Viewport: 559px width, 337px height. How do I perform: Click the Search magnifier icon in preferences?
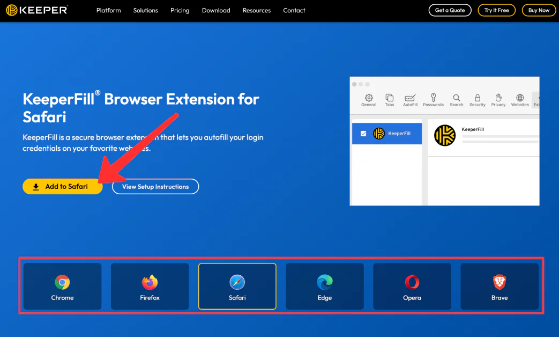456,98
